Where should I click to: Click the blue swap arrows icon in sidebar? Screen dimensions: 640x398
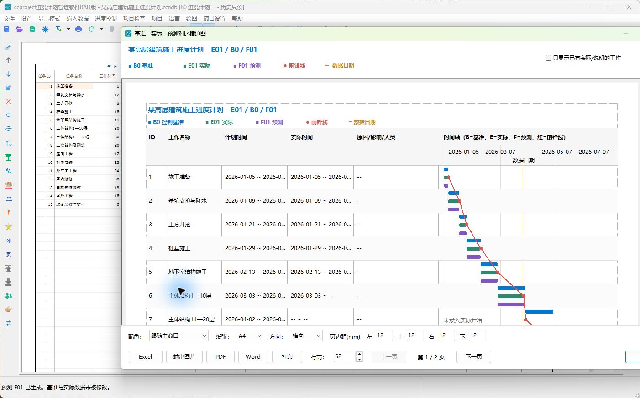[9, 323]
